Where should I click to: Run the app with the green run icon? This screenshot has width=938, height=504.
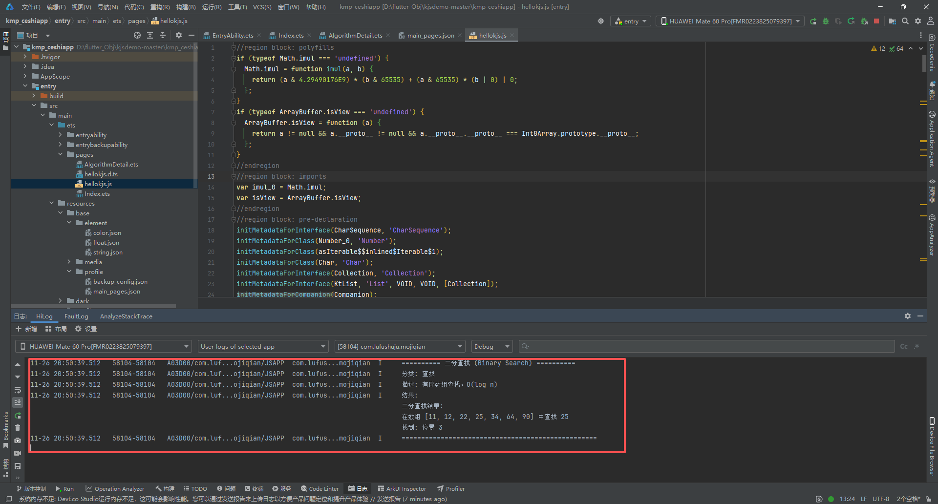(x=813, y=21)
